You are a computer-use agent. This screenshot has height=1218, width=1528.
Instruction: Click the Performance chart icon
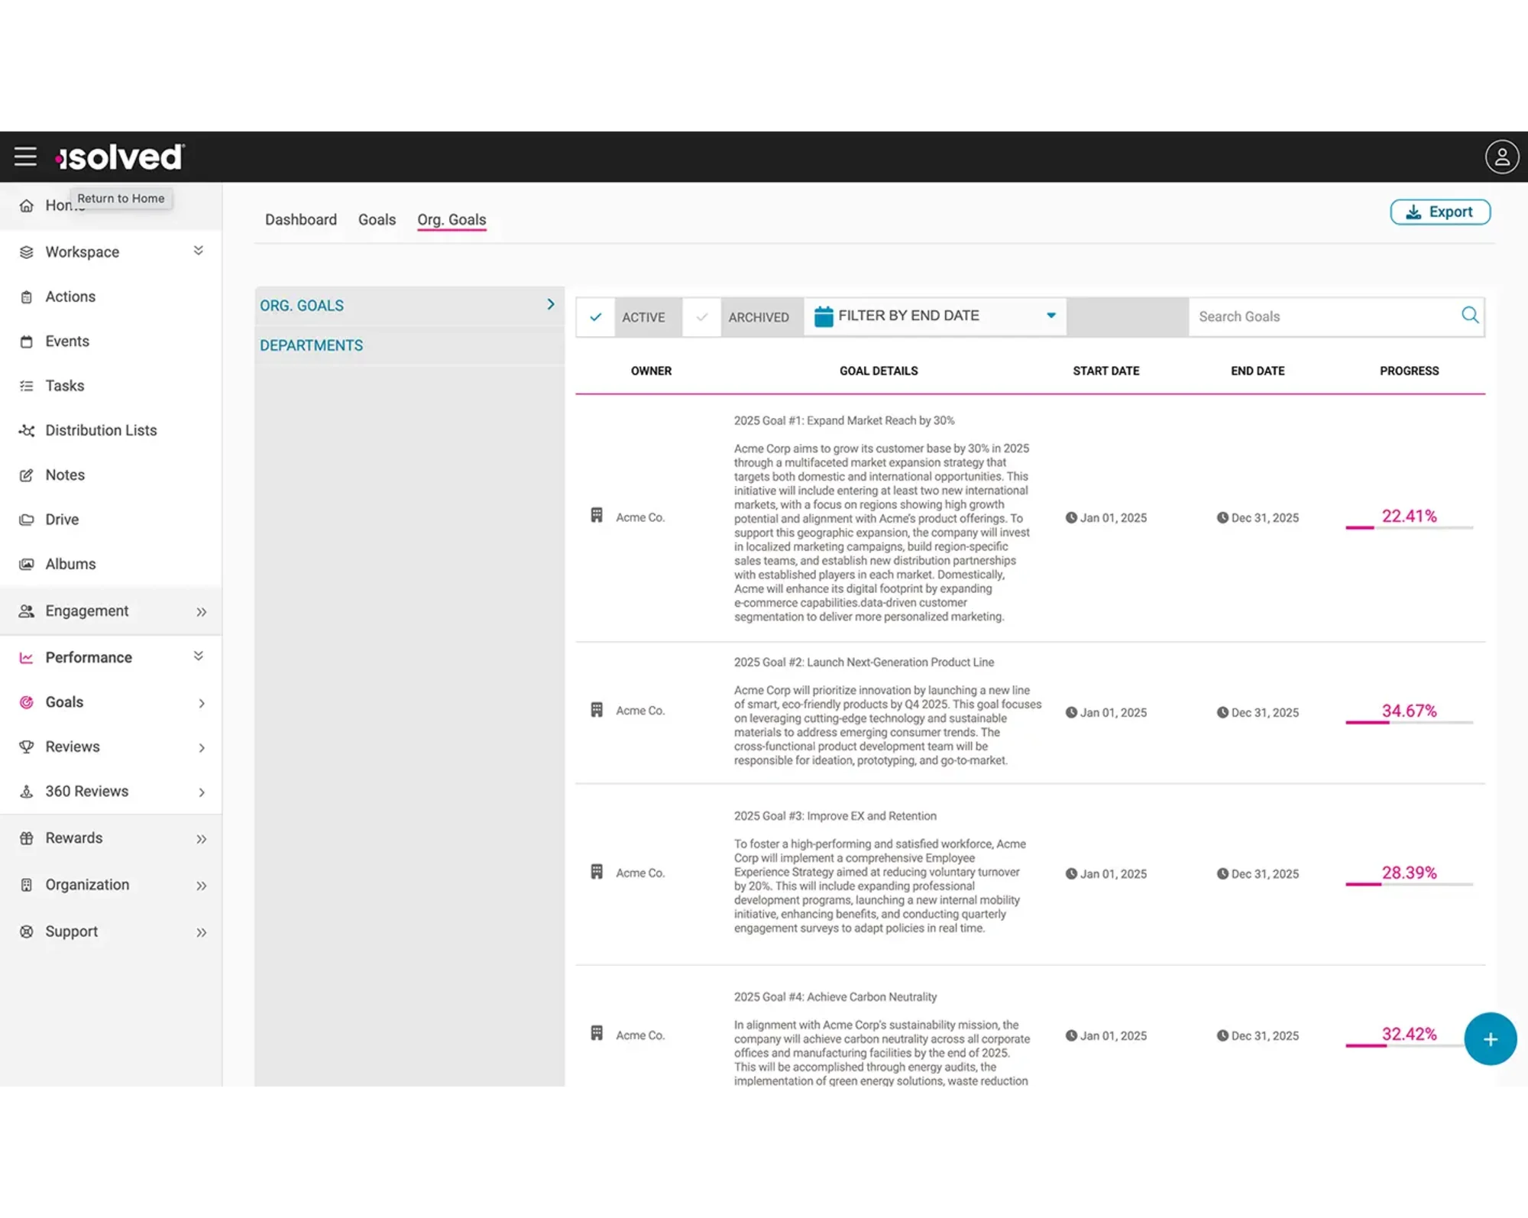[25, 656]
